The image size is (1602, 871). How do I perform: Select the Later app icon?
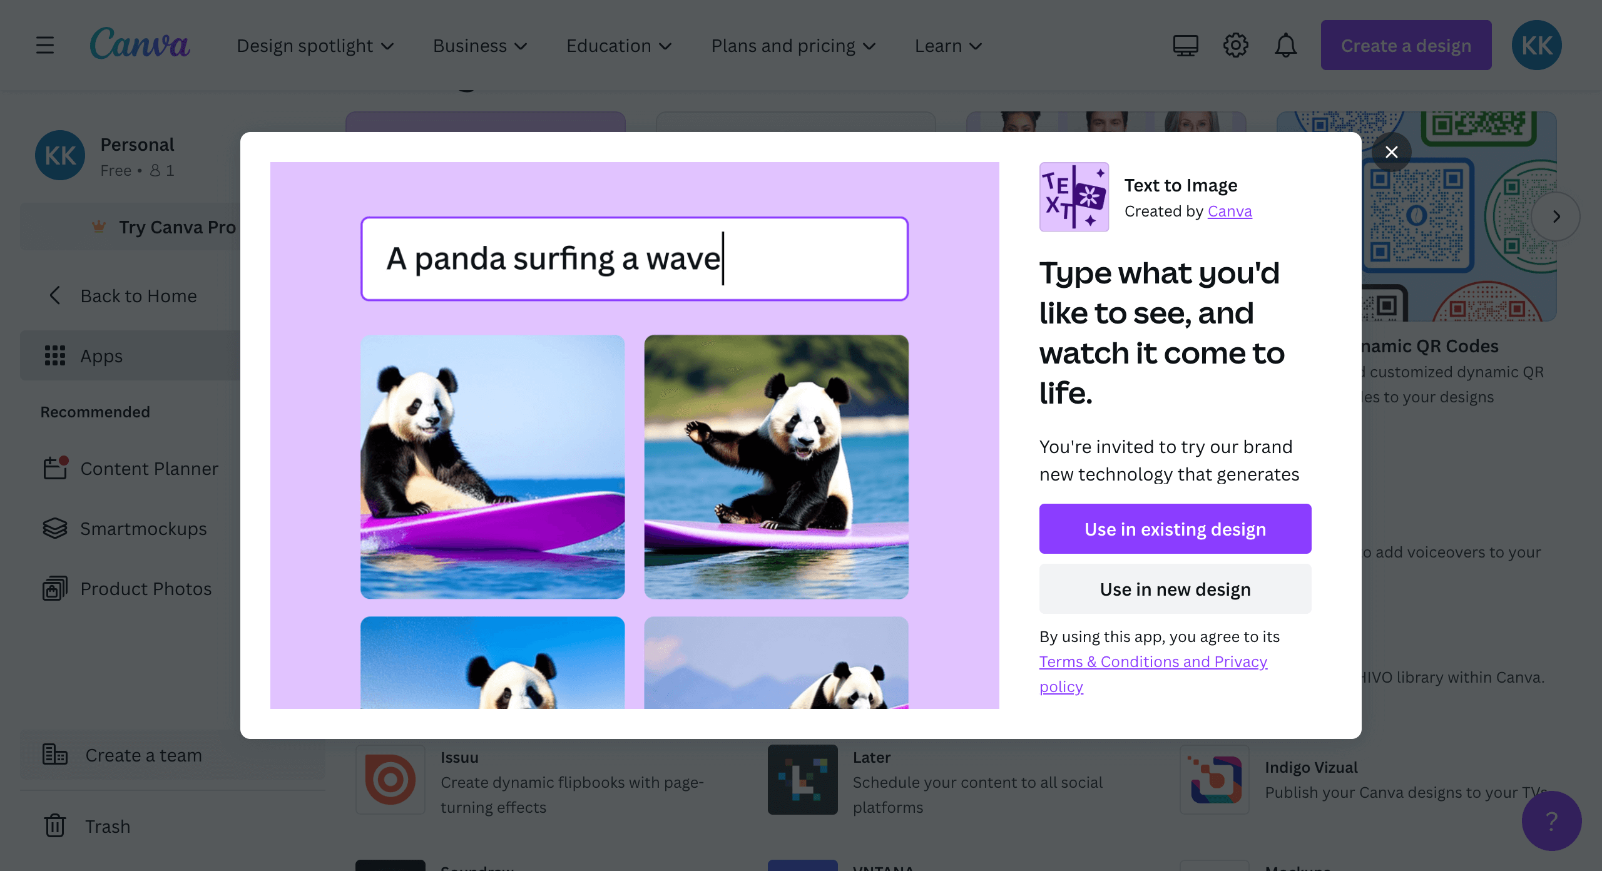tap(802, 780)
